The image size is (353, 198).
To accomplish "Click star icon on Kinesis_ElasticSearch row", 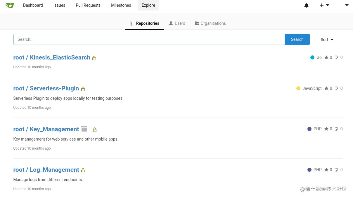I will 326,57.
